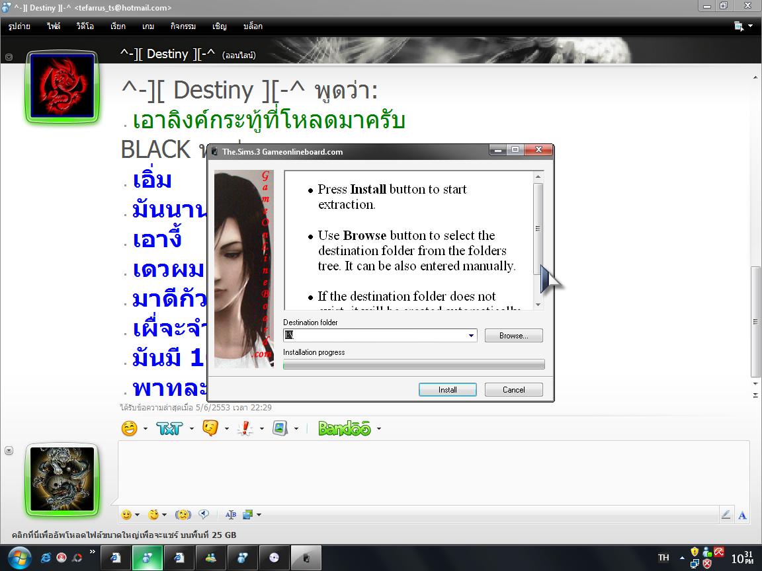
Task: Click the chat history scrollbar thumb
Action: click(755, 321)
